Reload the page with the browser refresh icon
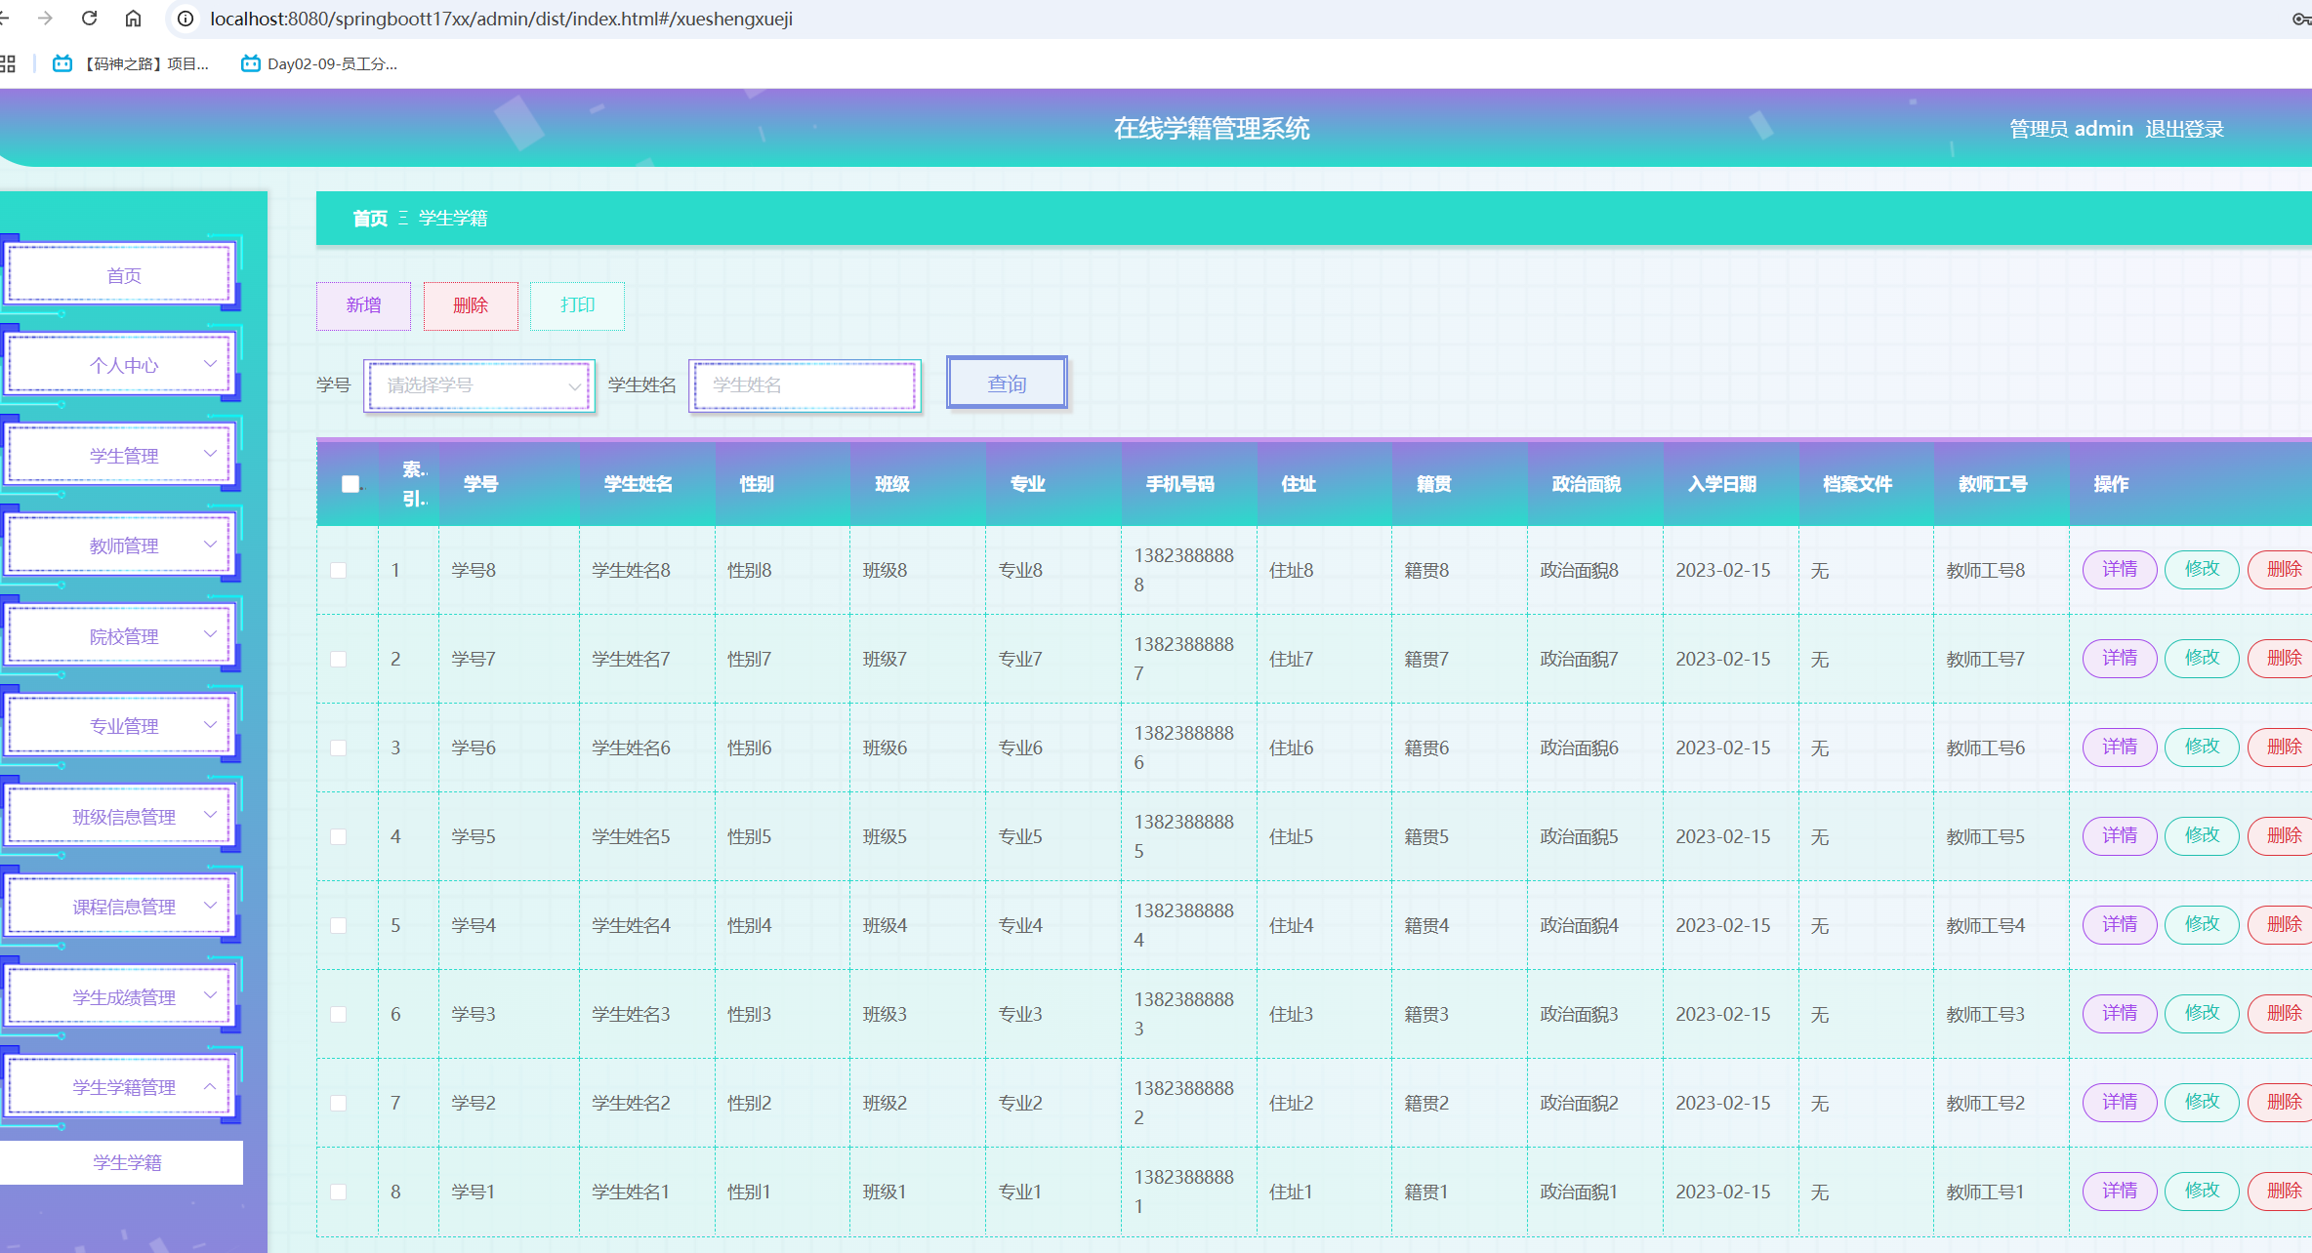 click(x=89, y=19)
